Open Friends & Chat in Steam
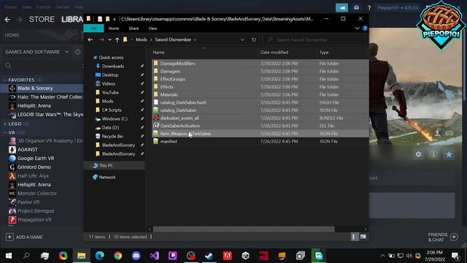Viewport: 467px width, 263px height. 443,237
